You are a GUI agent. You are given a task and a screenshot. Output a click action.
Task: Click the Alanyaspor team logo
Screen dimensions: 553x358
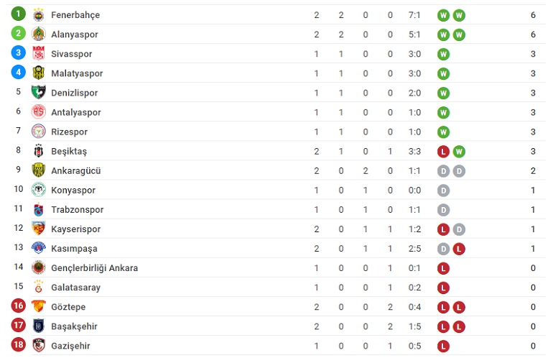pyautogui.click(x=39, y=35)
